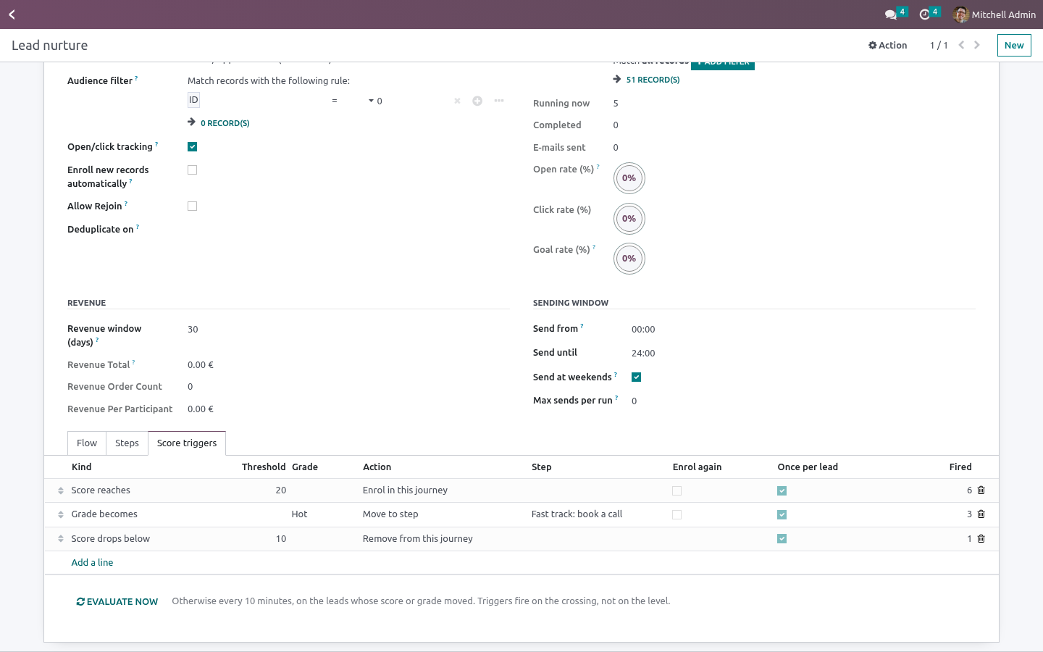The image size is (1043, 652).
Task: Open the Action menu
Action: pyautogui.click(x=888, y=45)
